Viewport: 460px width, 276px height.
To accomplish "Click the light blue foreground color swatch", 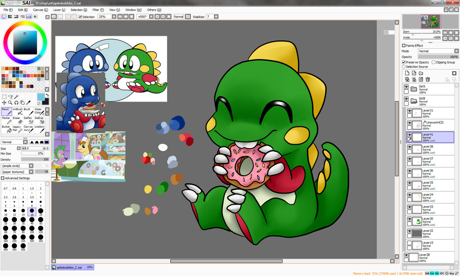I will tap(41, 97).
